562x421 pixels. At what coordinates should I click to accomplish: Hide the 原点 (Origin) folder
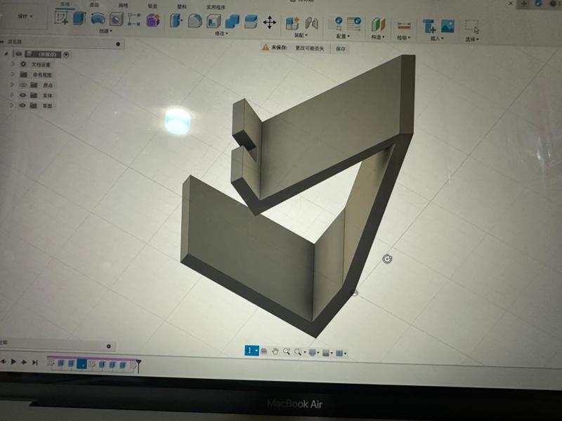click(x=23, y=84)
